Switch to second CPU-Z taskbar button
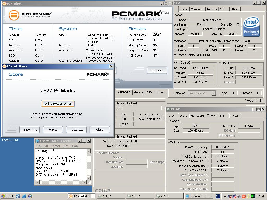 pyautogui.click(x=140, y=196)
